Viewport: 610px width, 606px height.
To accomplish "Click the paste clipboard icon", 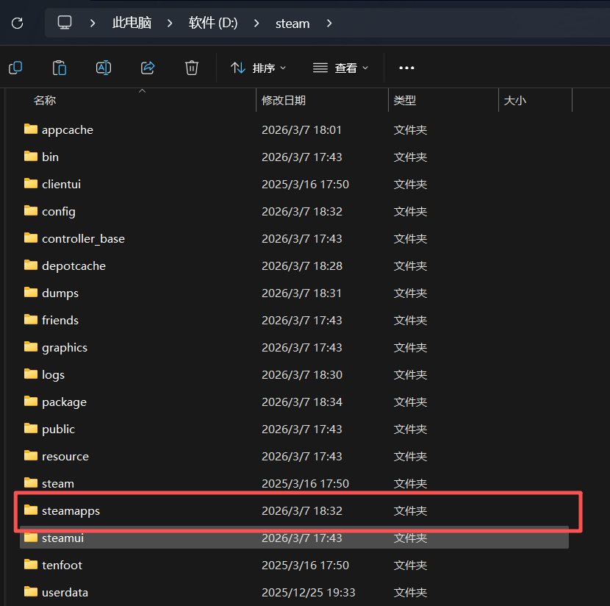I will click(x=60, y=68).
